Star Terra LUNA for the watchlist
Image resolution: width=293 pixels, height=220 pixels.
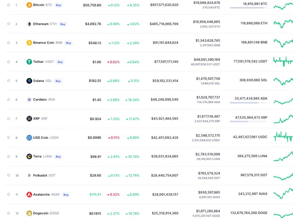pyautogui.click(x=9, y=156)
